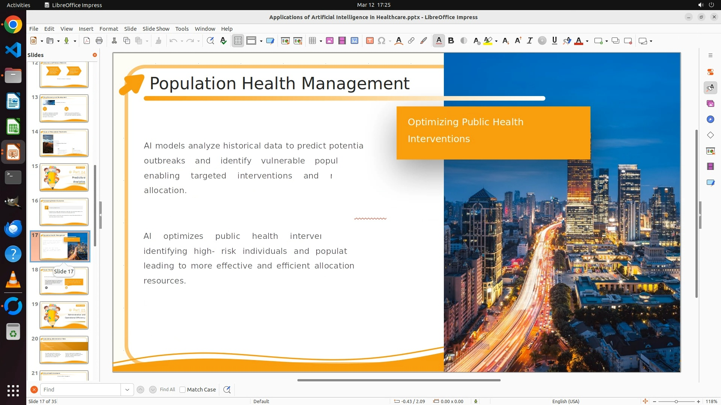721x405 pixels.
Task: Click the Insert Chart icon
Action: point(354,41)
